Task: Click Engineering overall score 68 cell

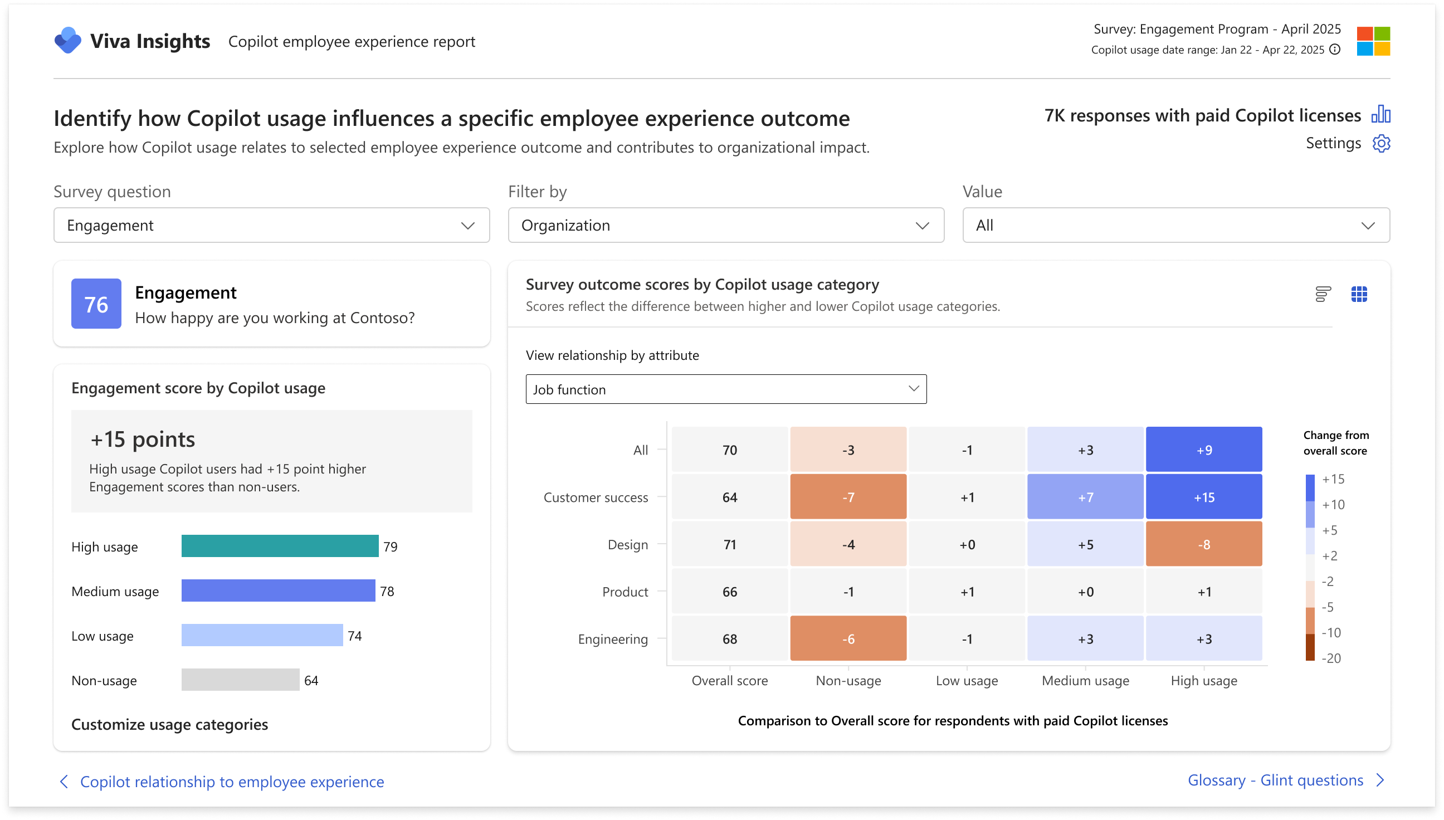Action: 729,638
